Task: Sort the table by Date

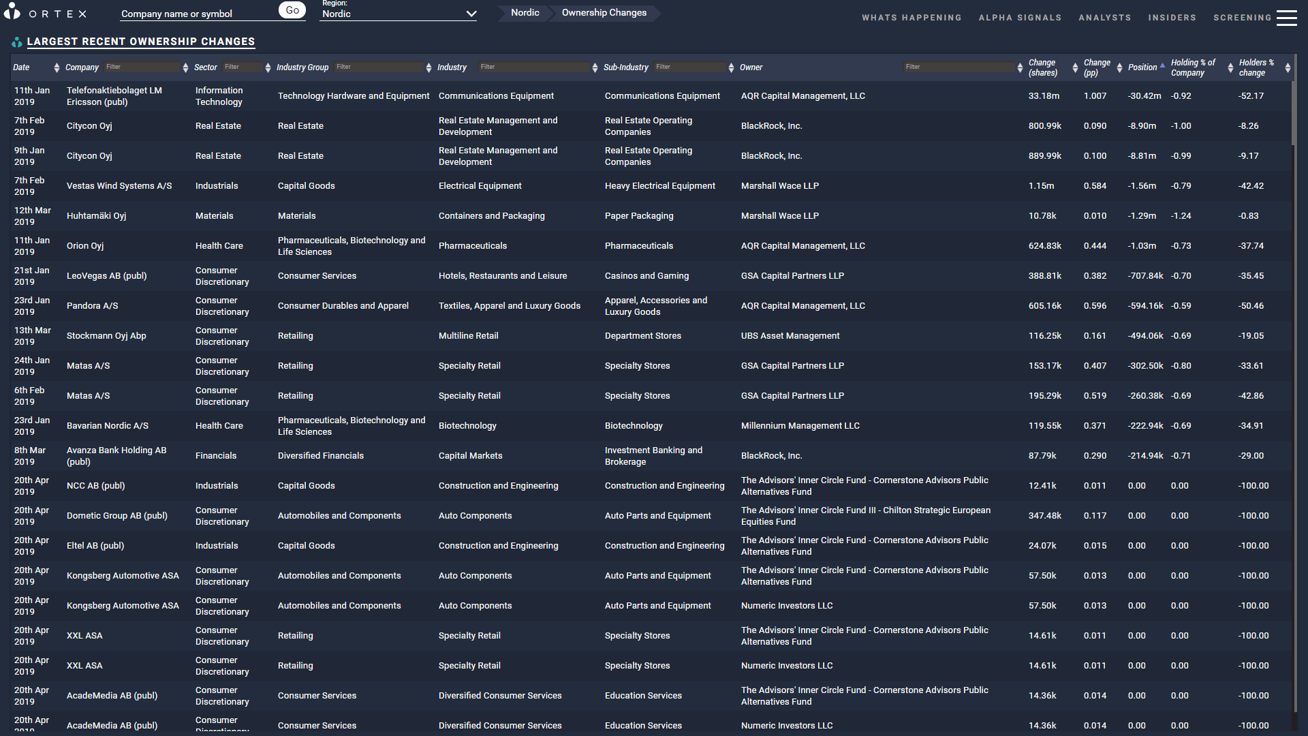Action: click(x=56, y=67)
